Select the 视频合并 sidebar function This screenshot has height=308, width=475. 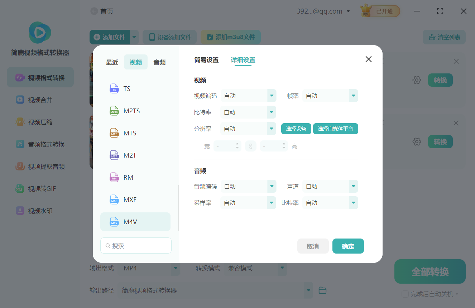40,100
